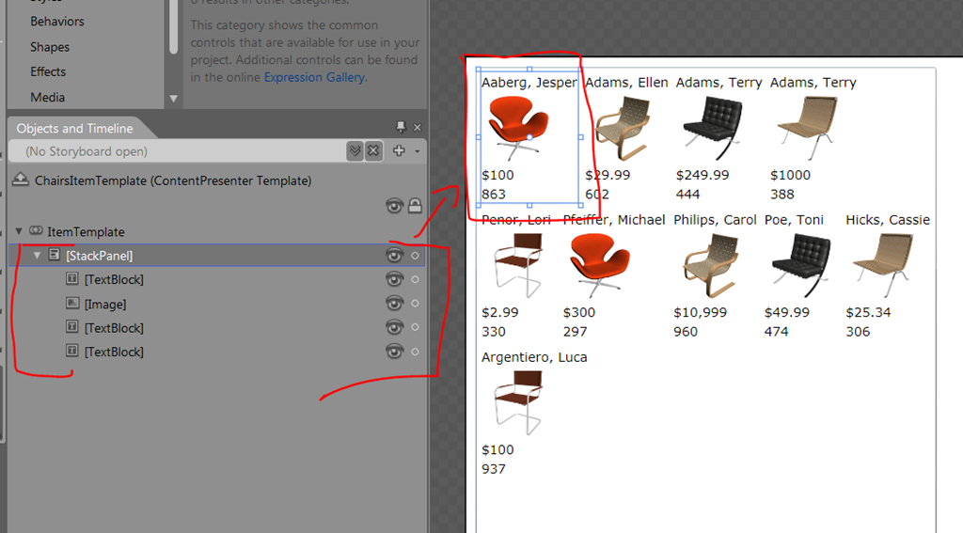Hide the third [TextBlock] element
963x533 pixels.
[394, 352]
